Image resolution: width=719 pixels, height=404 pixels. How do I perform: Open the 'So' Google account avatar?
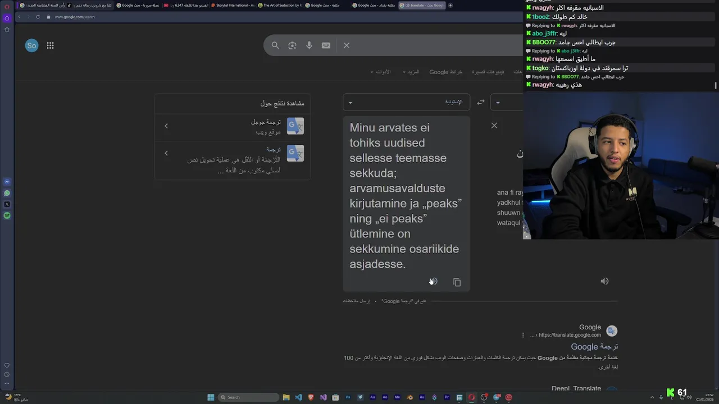(x=31, y=45)
